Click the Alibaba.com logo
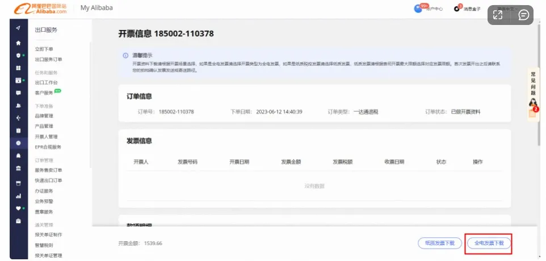The height and width of the screenshot is (261, 546). 40,9
